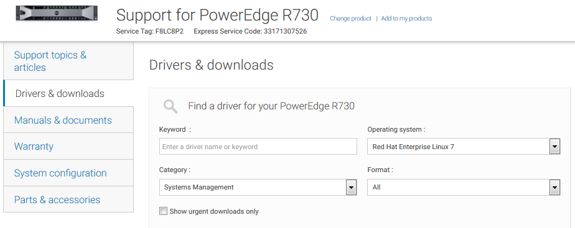Screen dimensions: 575x228
Task: Click the Keyword search input field
Action: pos(258,147)
